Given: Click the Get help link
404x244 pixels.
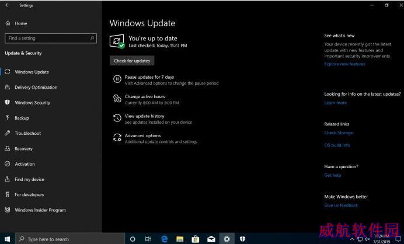Looking at the screenshot, I should [x=333, y=175].
